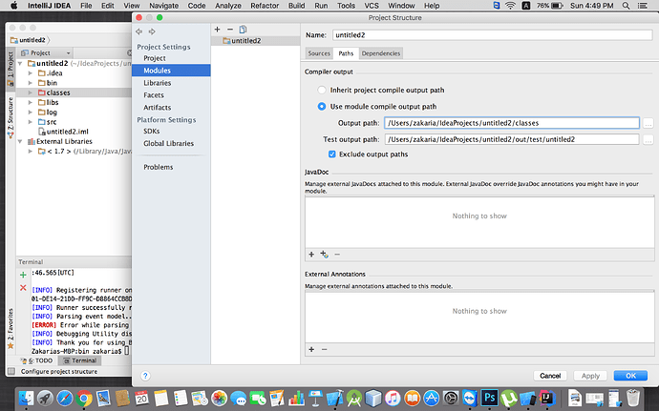659x411 pixels.
Task: Select Inherit project compile output path
Action: pos(322,90)
